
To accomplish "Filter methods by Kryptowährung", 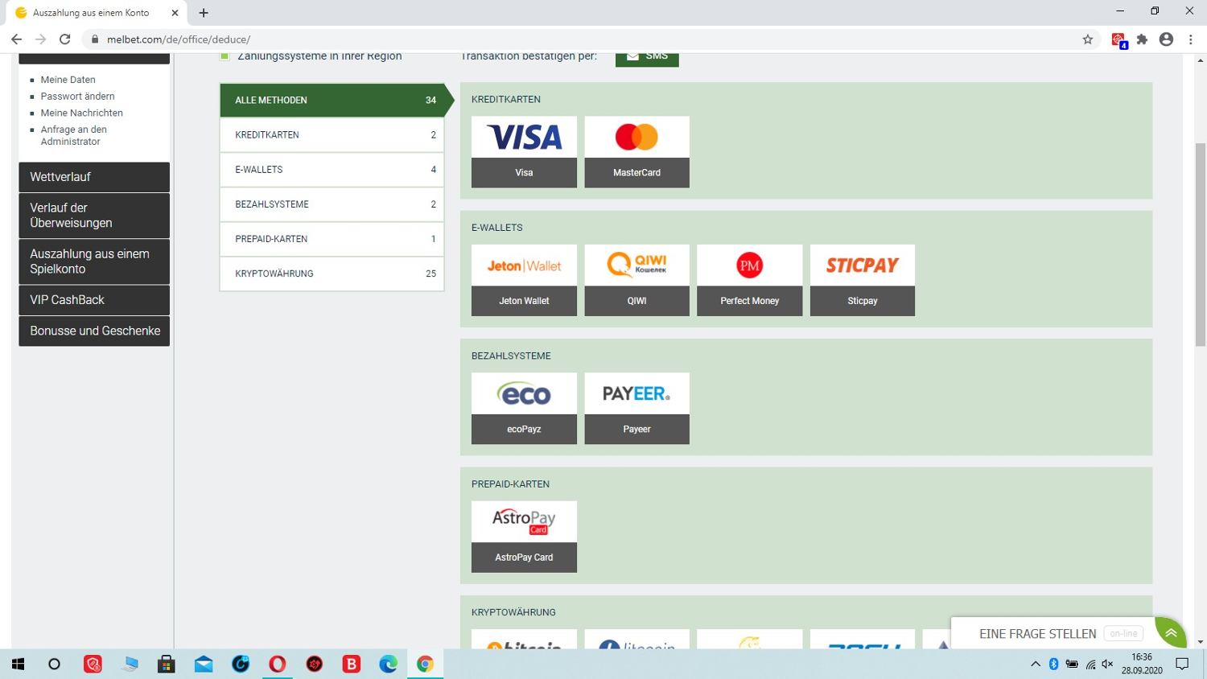I will click(332, 274).
